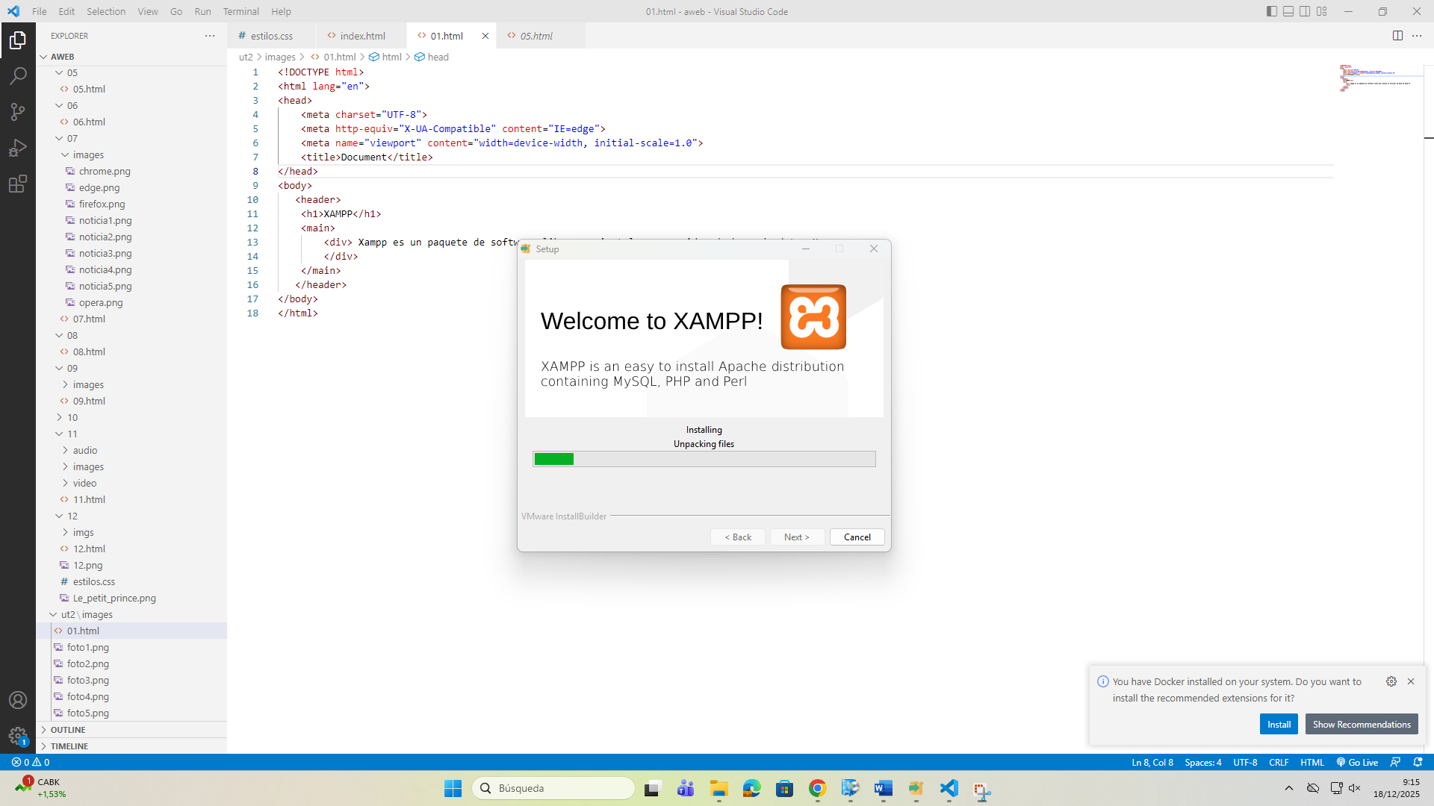Open the Source Control panel
Image resolution: width=1434 pixels, height=806 pixels.
pos(18,111)
